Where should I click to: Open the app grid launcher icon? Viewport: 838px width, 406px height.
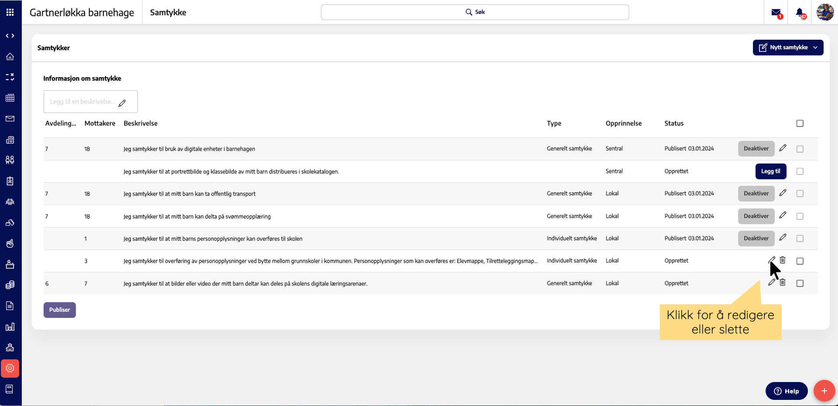[10, 12]
